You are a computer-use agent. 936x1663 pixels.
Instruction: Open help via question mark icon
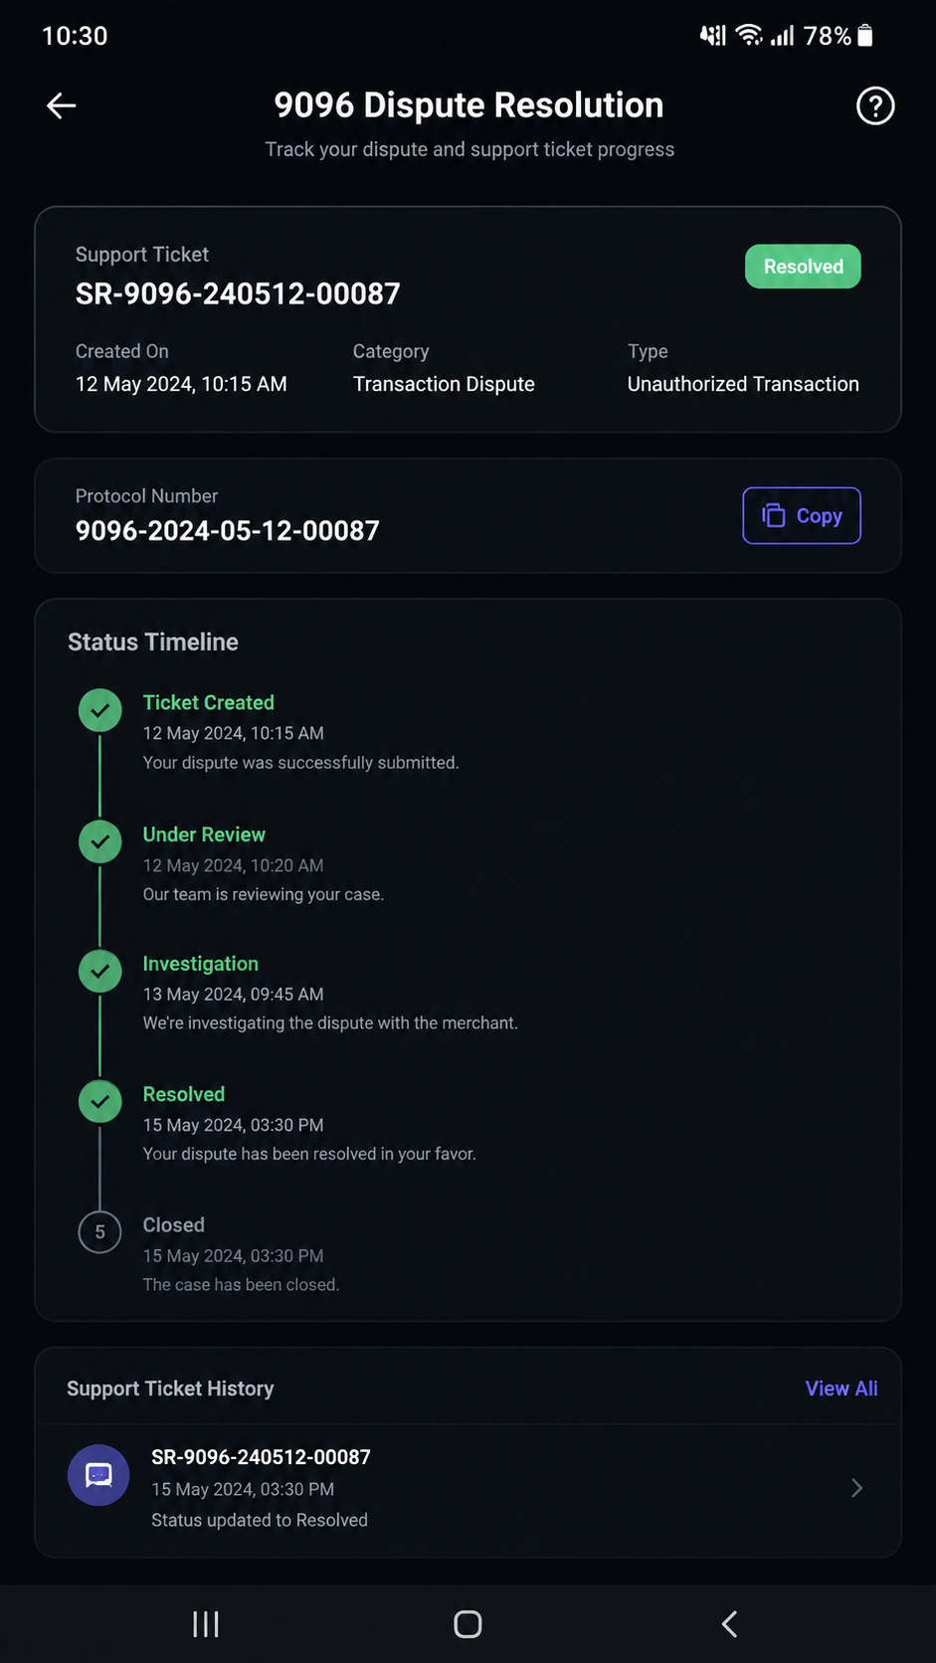[875, 105]
